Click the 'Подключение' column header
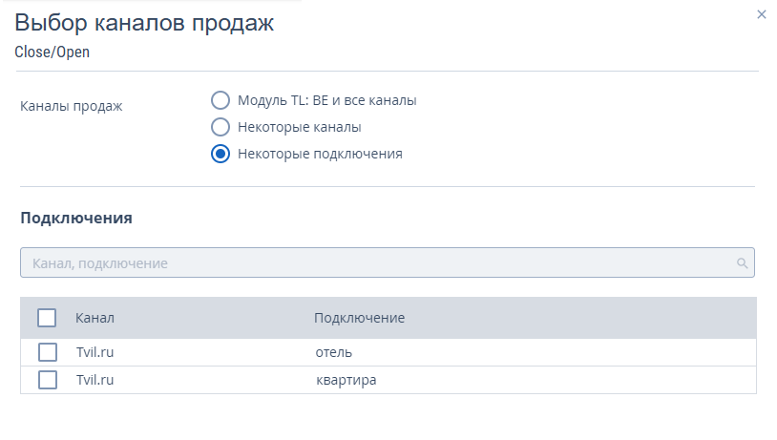 pyautogui.click(x=359, y=318)
